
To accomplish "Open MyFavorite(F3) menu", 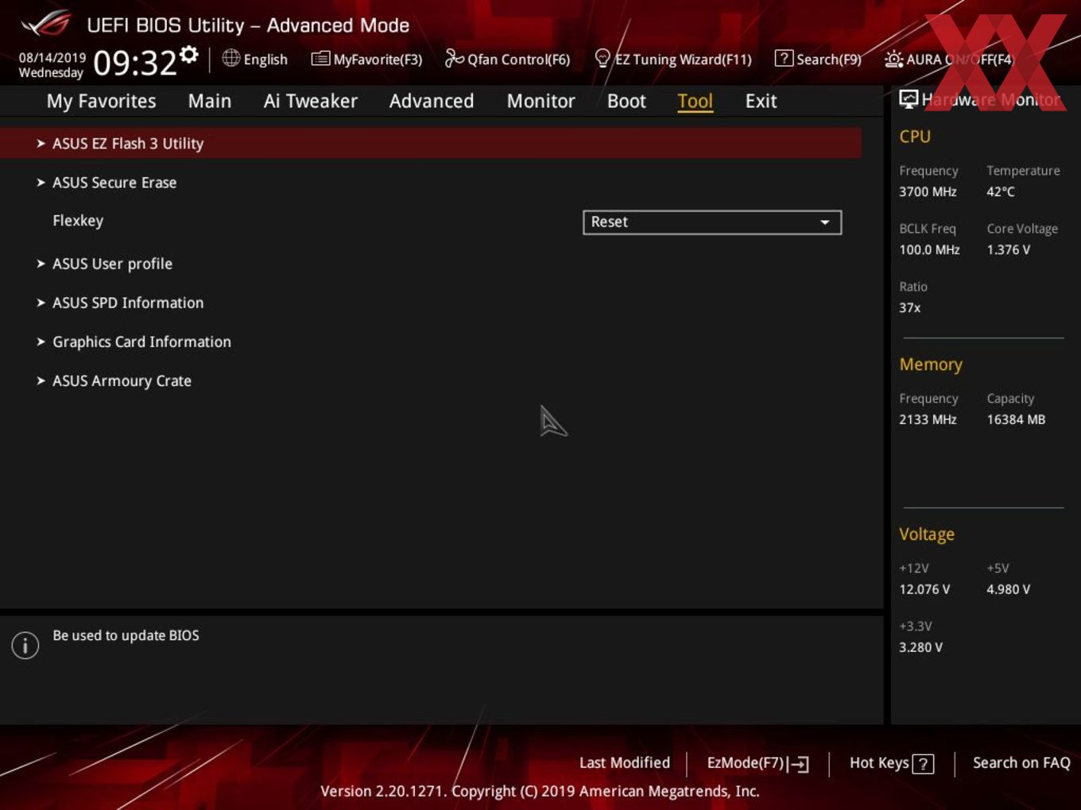I will click(x=378, y=60).
